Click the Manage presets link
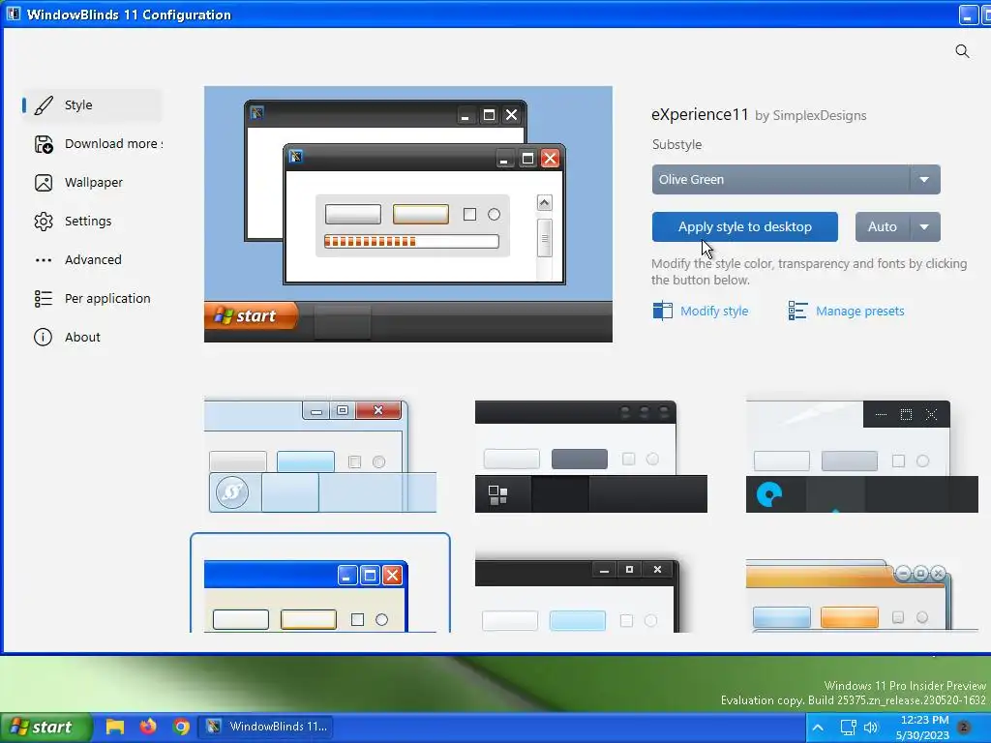991x743 pixels. coord(859,311)
